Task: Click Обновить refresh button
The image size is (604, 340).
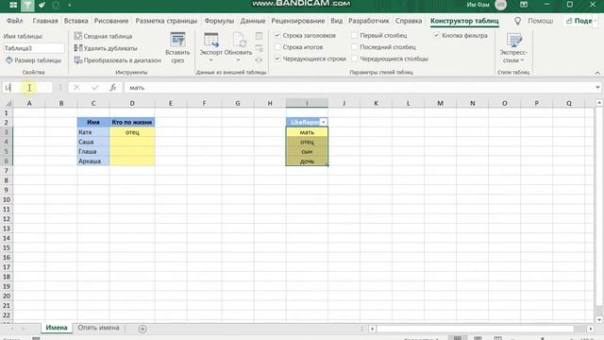Action: click(238, 47)
